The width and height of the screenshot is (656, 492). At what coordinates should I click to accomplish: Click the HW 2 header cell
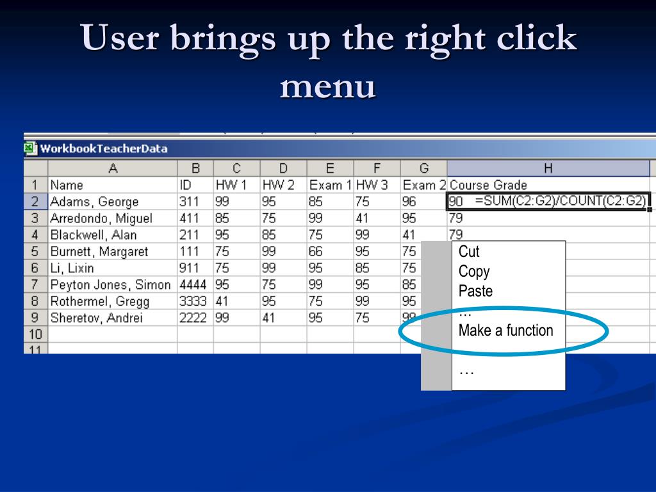pos(283,185)
